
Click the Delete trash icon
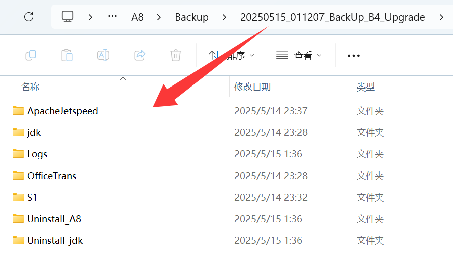coord(176,55)
